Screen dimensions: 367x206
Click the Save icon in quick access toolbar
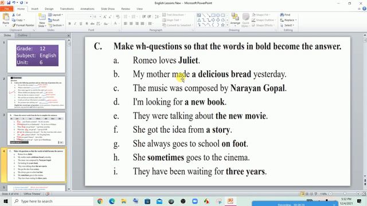9,2
